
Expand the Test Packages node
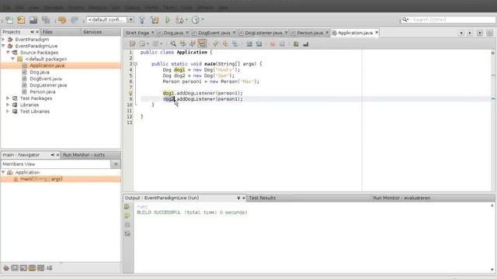click(x=8, y=98)
